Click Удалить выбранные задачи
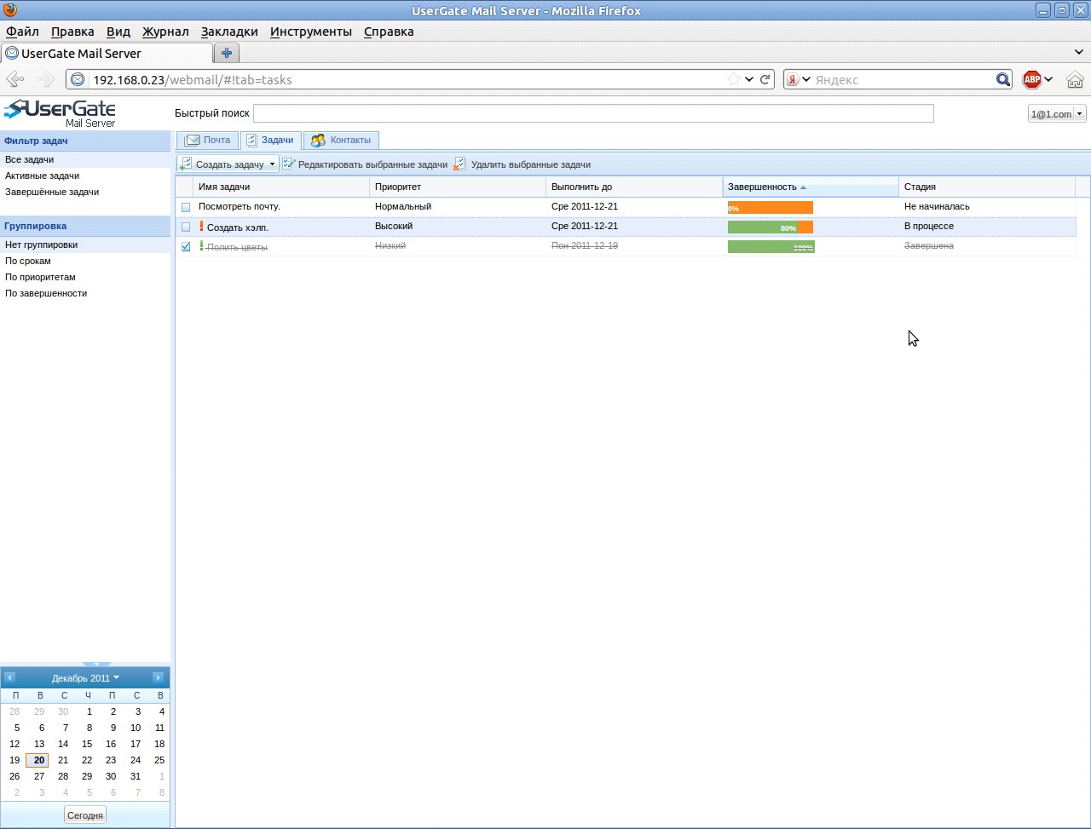Image resolution: width=1091 pixels, height=829 pixels. click(522, 164)
